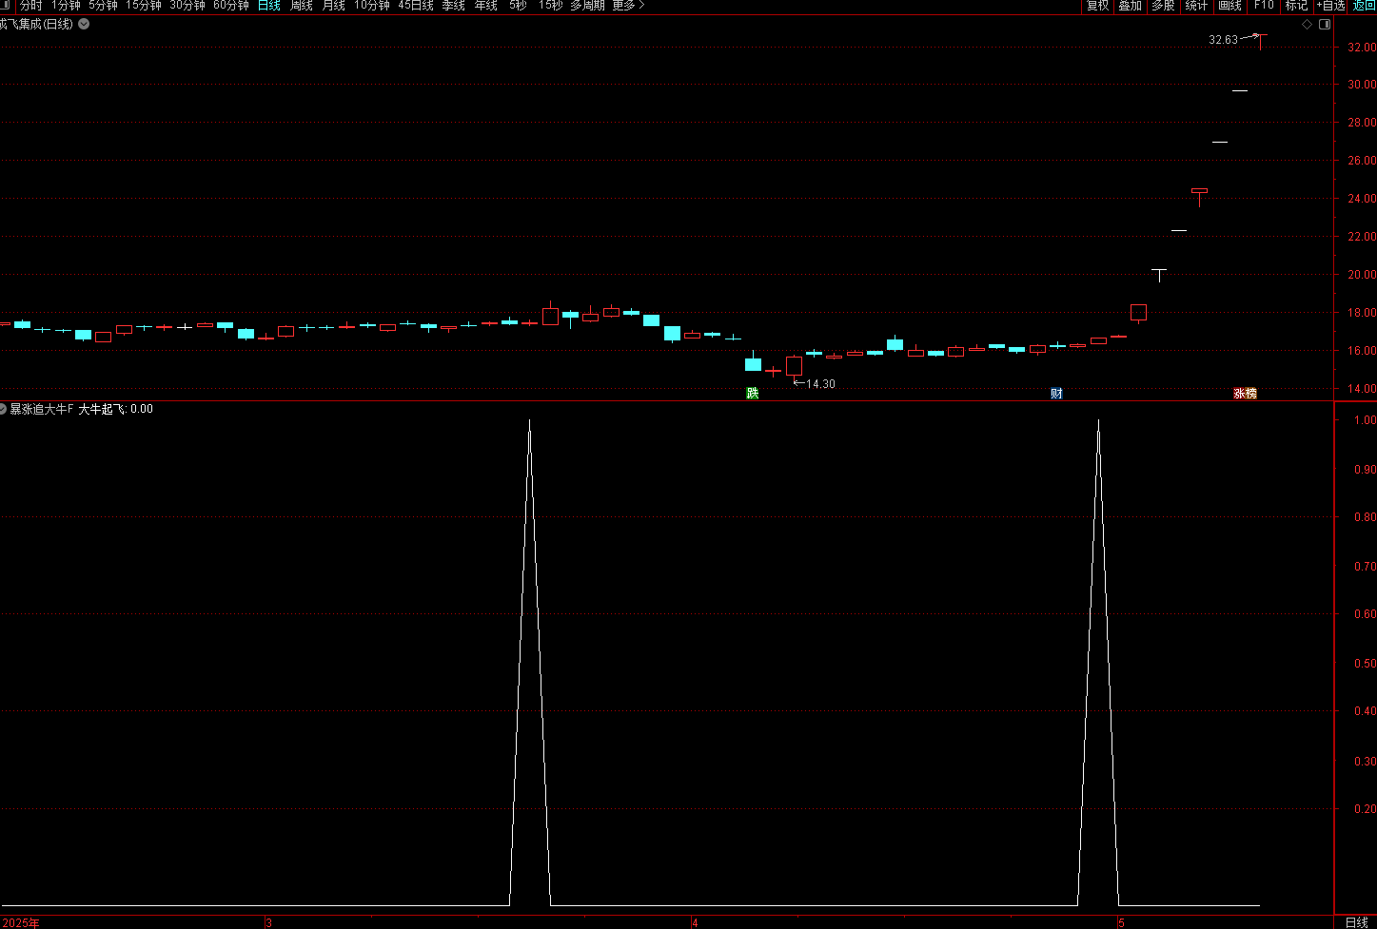Open 多周期 multi-period view
The image size is (1377, 929).
[587, 6]
